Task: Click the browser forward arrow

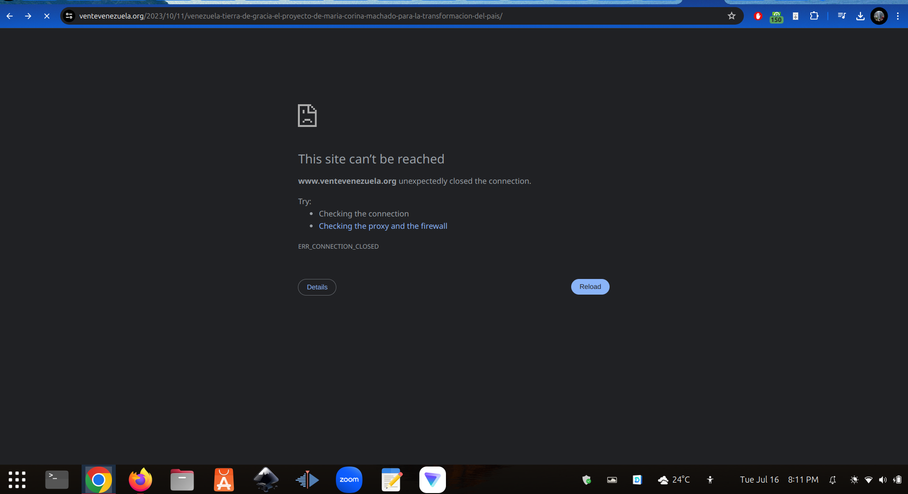Action: point(28,16)
